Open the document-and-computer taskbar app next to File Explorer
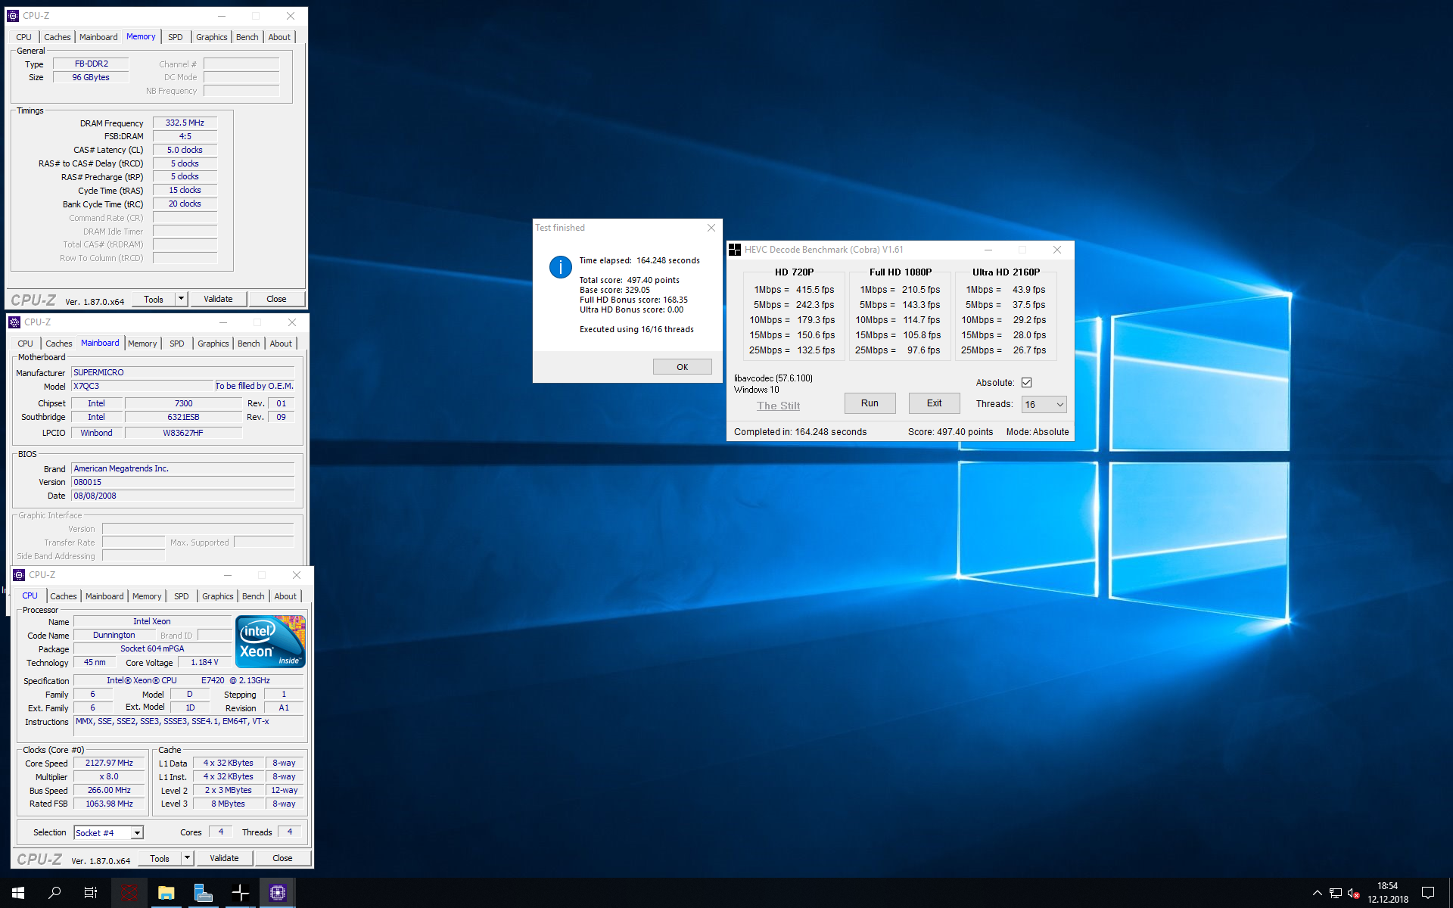The height and width of the screenshot is (908, 1453). pyautogui.click(x=204, y=893)
